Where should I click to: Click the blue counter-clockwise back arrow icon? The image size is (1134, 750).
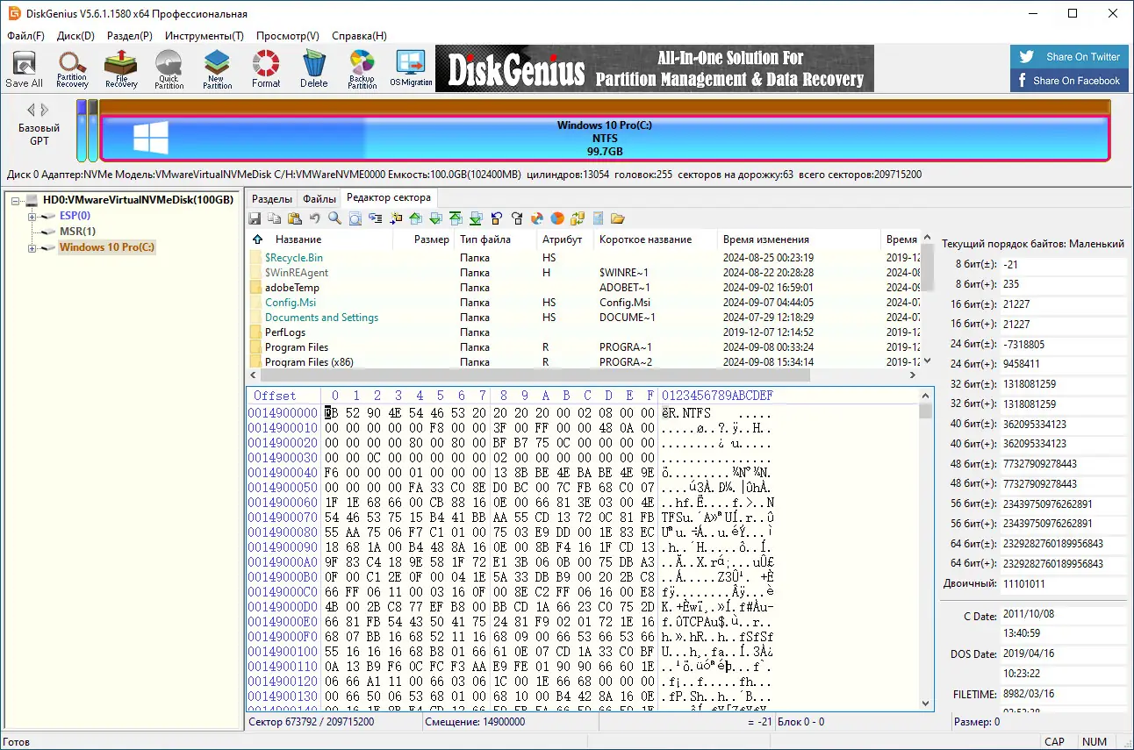tap(497, 218)
